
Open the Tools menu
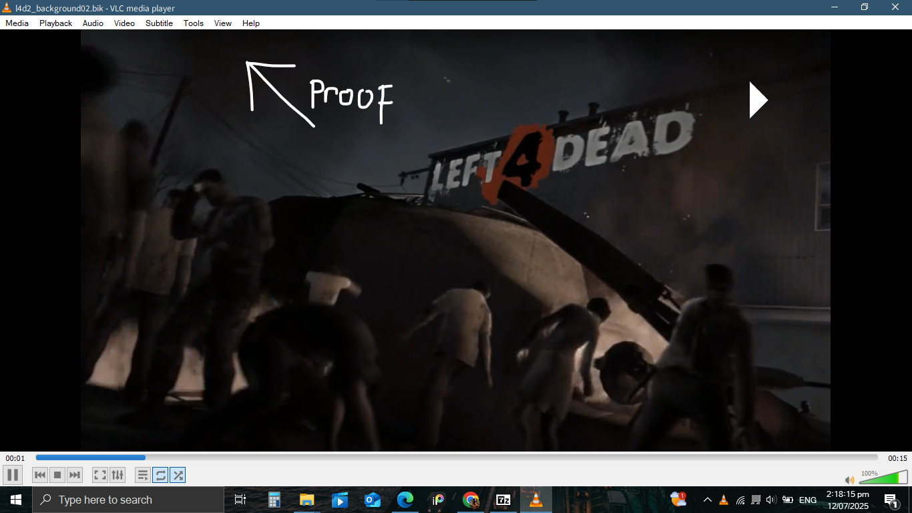click(193, 23)
